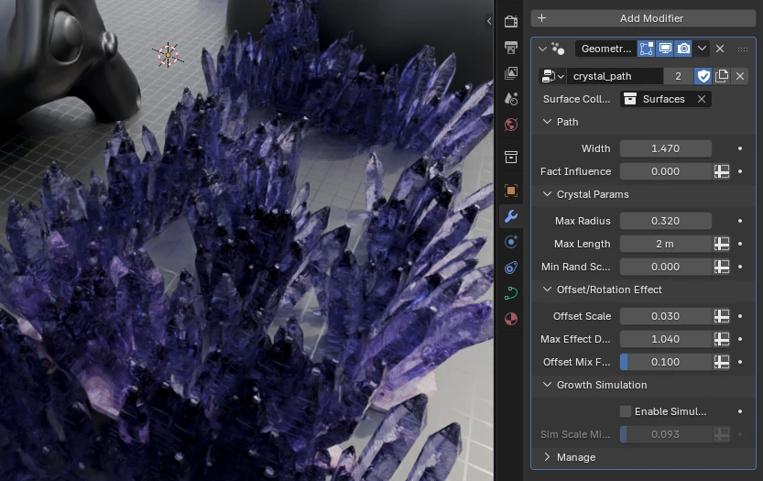Screen dimensions: 763x481
Task: Click the Width value field
Action: [x=666, y=148]
